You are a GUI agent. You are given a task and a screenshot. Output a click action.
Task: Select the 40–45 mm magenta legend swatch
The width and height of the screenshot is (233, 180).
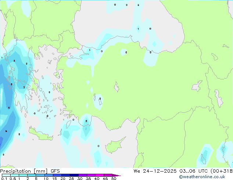coord(100,175)
